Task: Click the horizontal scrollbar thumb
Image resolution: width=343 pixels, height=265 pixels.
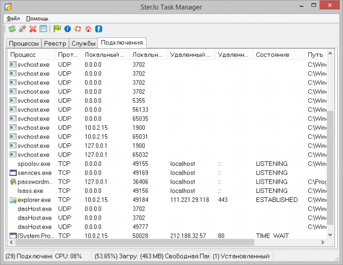Action: [x=135, y=242]
